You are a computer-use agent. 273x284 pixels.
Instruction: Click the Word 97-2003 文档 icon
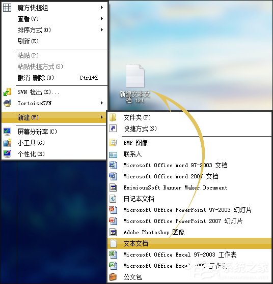pos(113,165)
